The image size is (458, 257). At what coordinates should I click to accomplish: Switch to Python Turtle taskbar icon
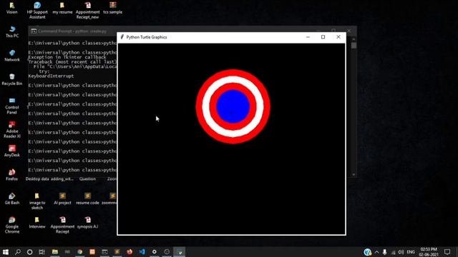click(x=179, y=252)
